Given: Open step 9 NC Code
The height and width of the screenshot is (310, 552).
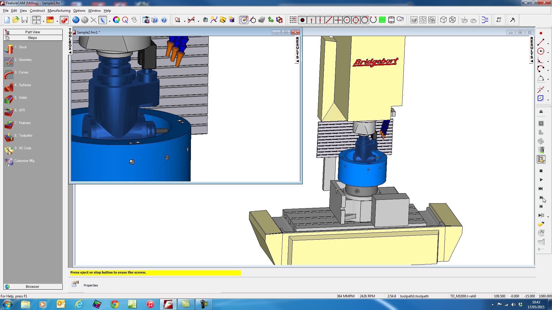Looking at the screenshot, I should point(18,150).
